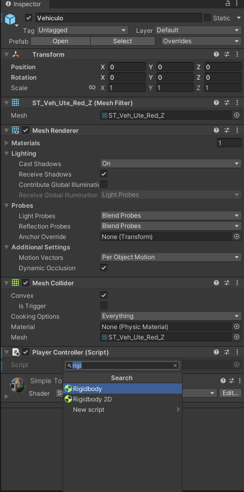Open object picker for Mesh Filter mesh

click(x=237, y=116)
